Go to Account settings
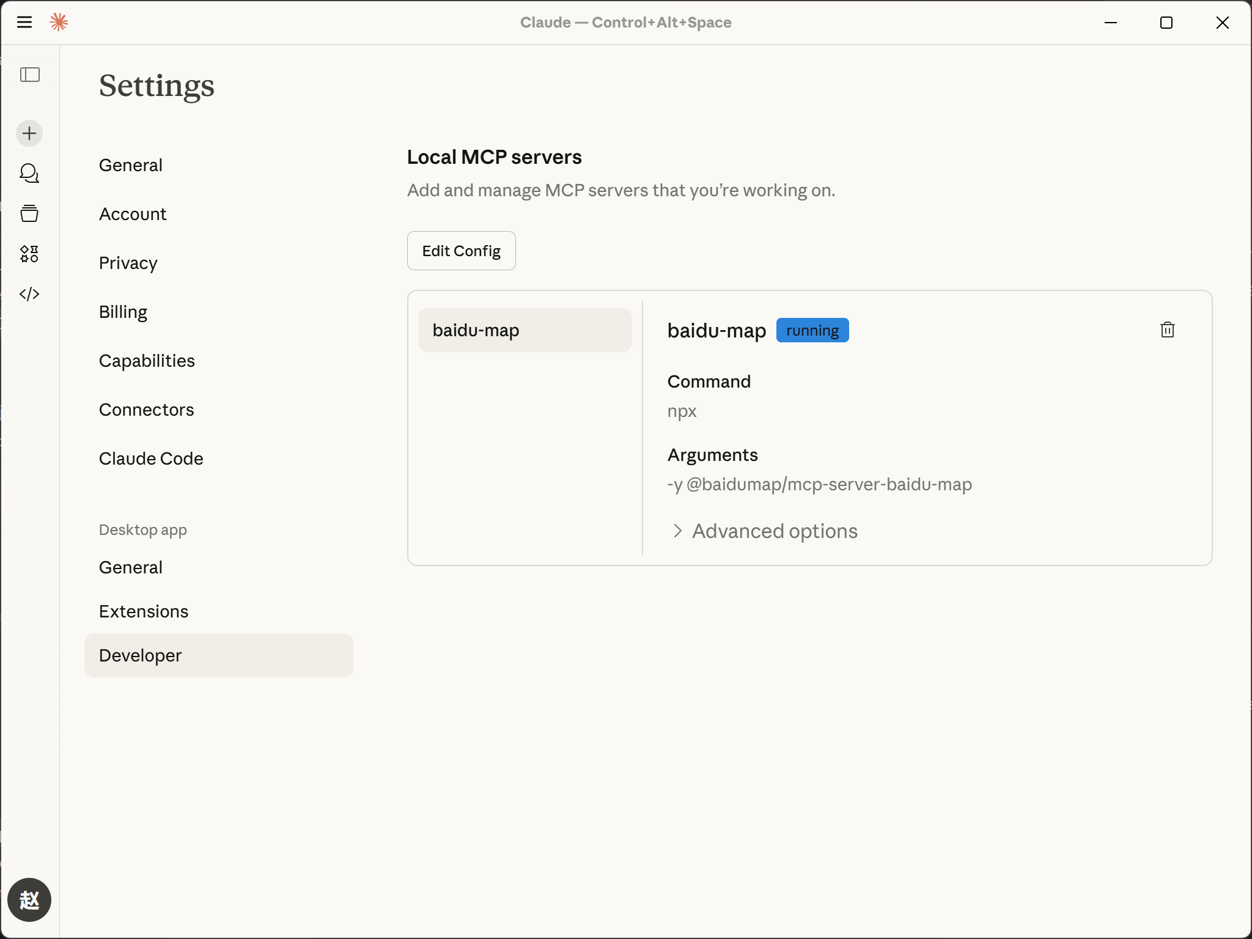The width and height of the screenshot is (1252, 939). pyautogui.click(x=133, y=214)
